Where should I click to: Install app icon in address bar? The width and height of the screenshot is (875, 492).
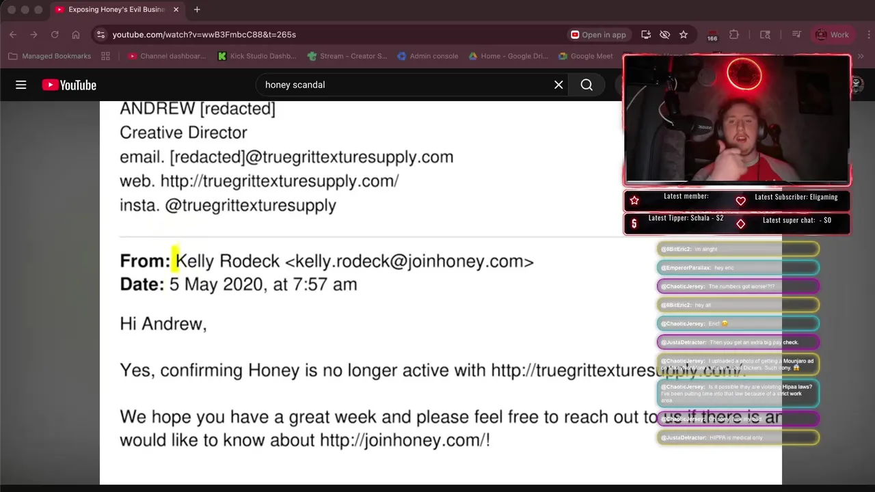pyautogui.click(x=646, y=34)
